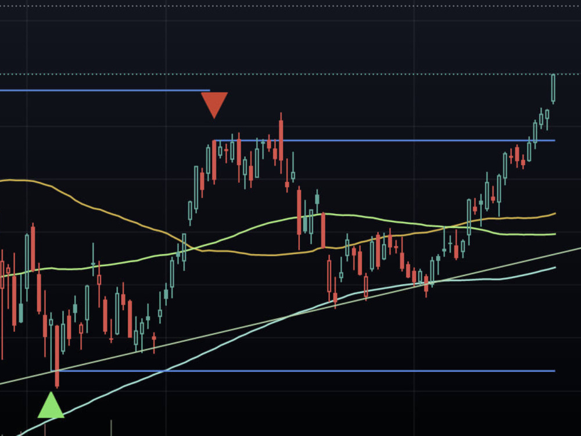Select the topmost short blue horizontal line
Viewport: 581px width, 436px height.
pos(105,90)
